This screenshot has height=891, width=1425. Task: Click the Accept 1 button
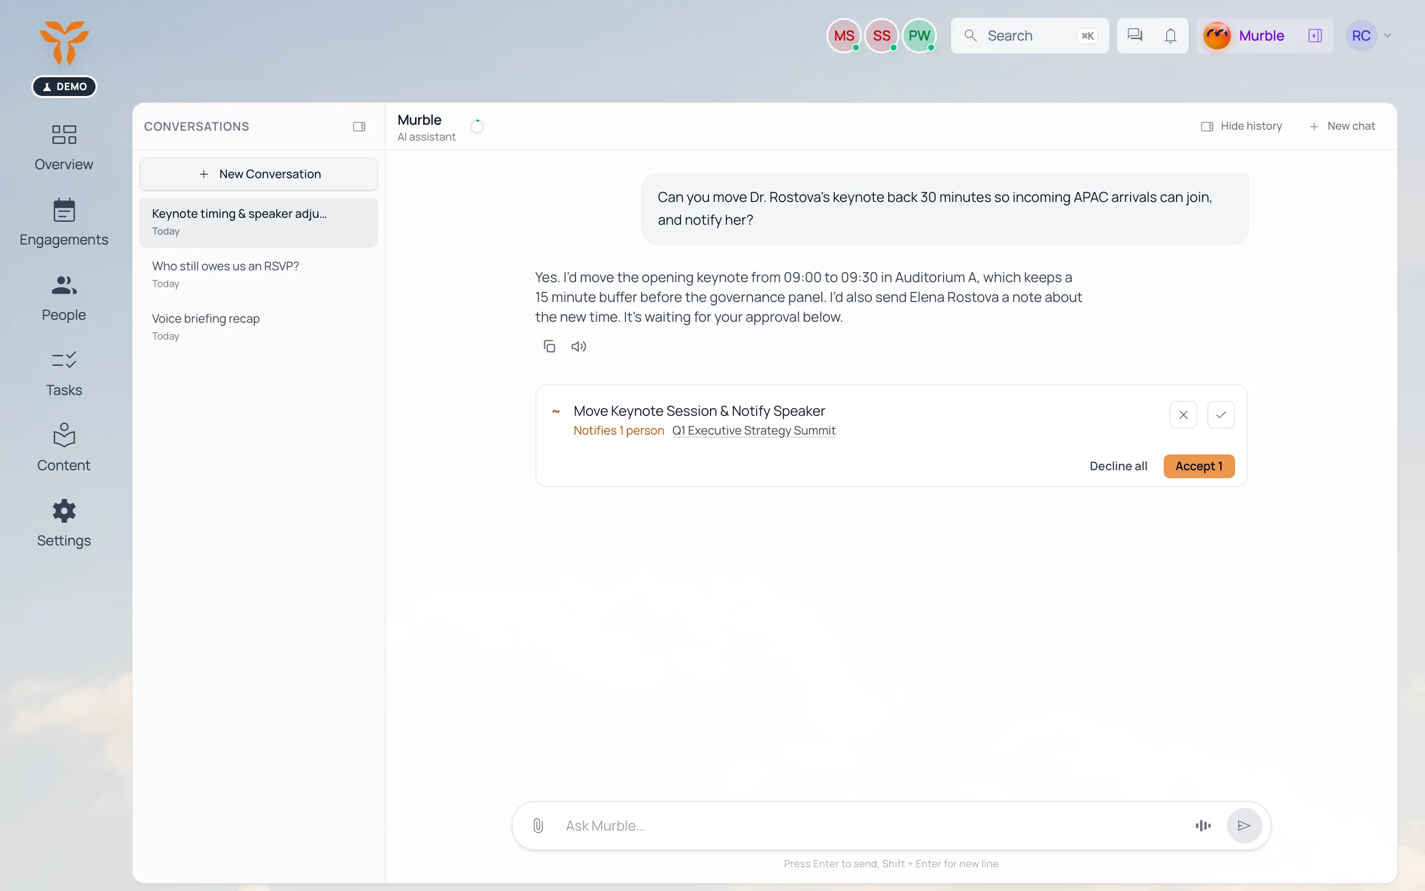click(x=1199, y=466)
